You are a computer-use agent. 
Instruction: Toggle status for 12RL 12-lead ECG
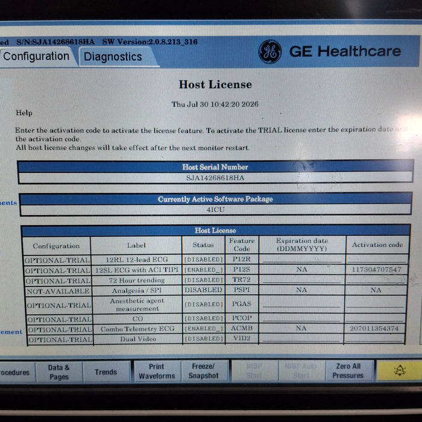pos(204,259)
